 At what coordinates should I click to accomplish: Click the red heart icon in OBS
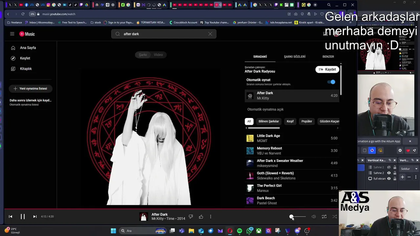(408, 150)
